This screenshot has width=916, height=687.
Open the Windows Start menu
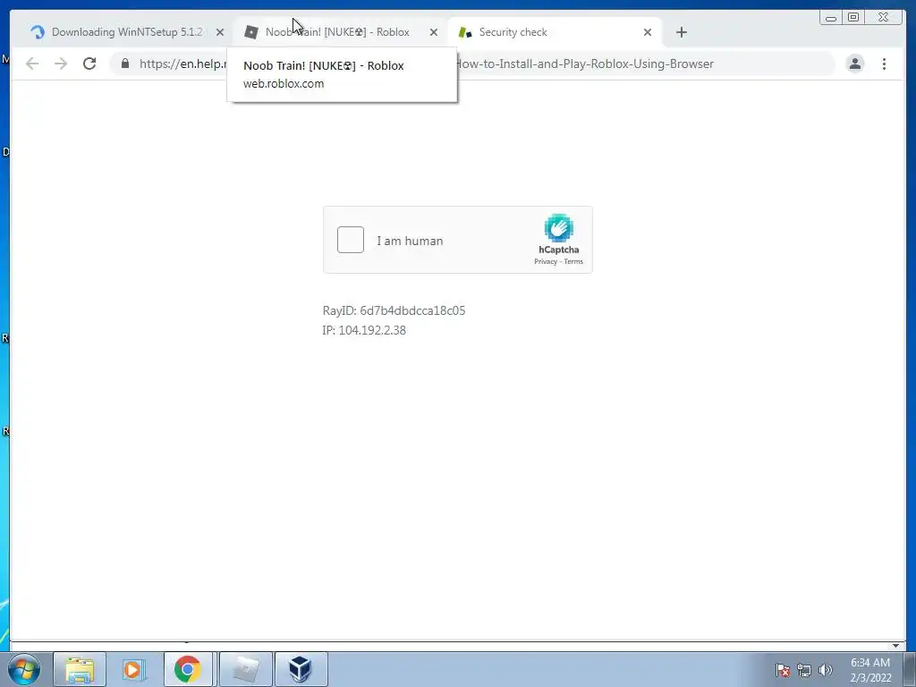pyautogui.click(x=24, y=669)
